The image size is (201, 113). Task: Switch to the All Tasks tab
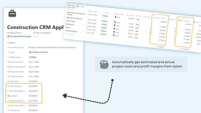click(71, 5)
